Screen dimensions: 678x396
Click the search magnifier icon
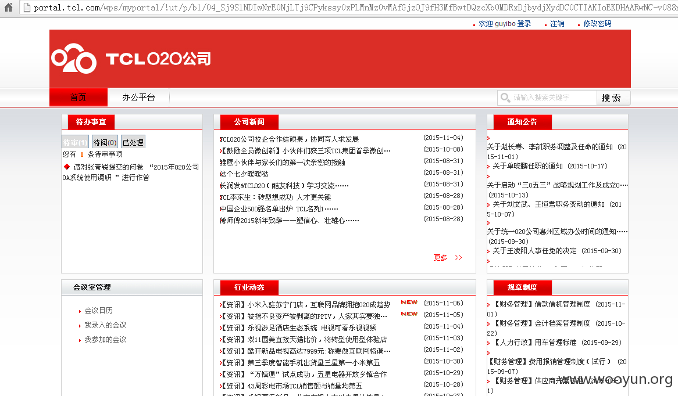[505, 98]
